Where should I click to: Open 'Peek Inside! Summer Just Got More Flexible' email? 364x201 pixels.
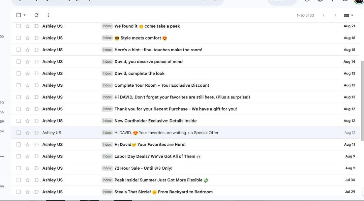(x=185, y=180)
